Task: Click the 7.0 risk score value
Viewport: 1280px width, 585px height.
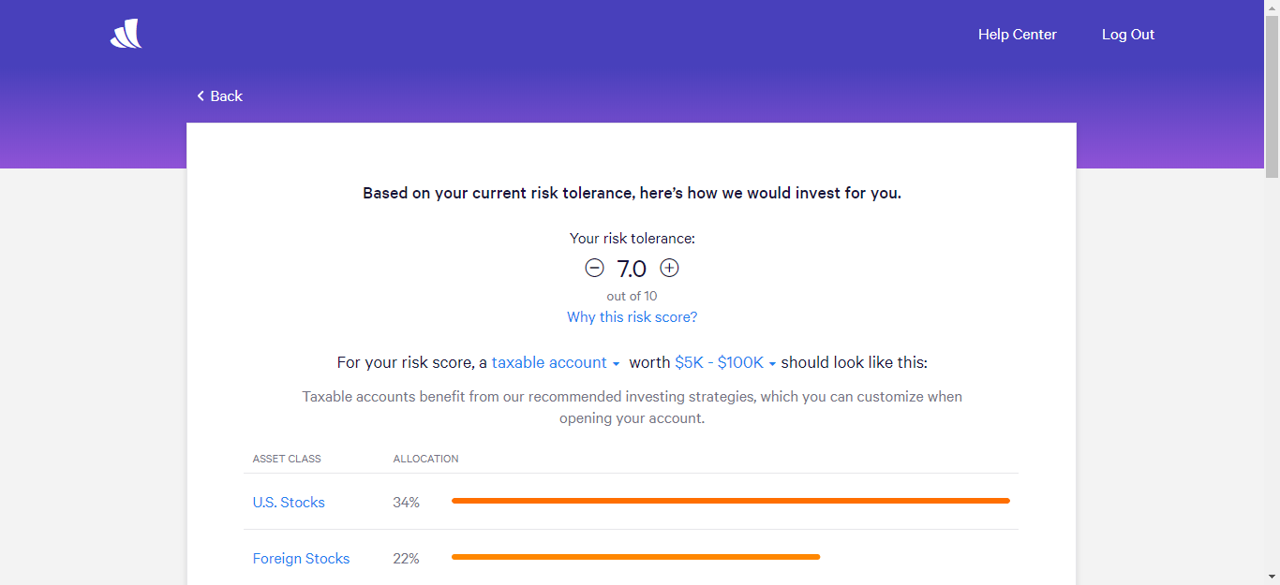Action: point(632,269)
